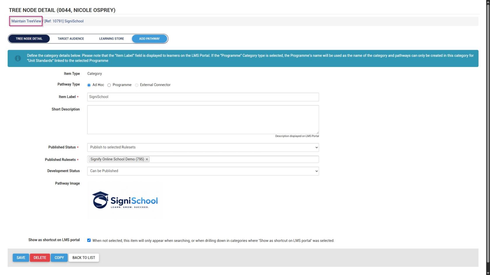The height and width of the screenshot is (275, 490).
Task: Click the Copy button
Action: [x=59, y=258]
